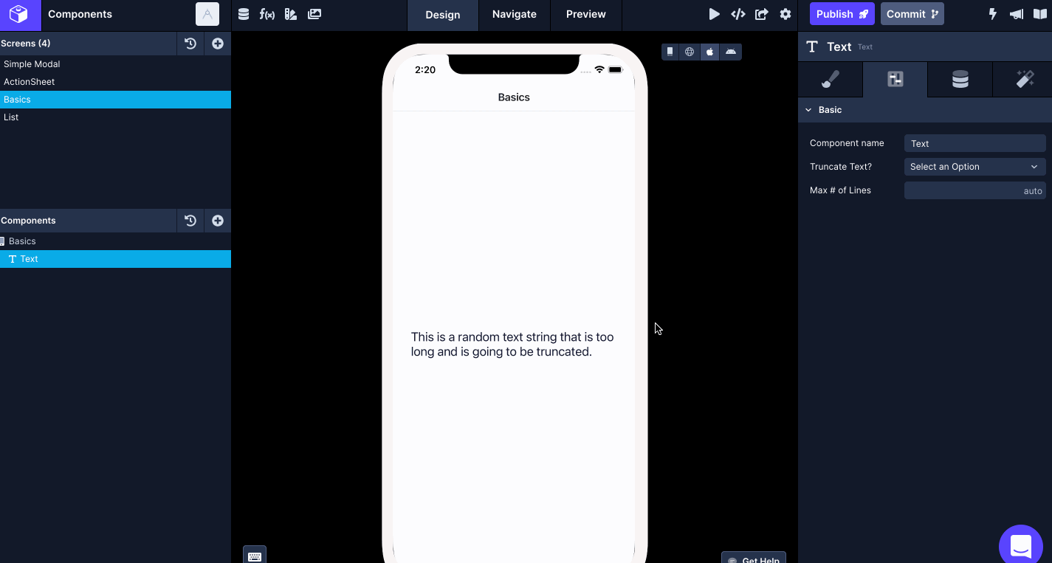Open the data/database icon in top toolbar
Screen dimensions: 1052x563
(x=244, y=14)
